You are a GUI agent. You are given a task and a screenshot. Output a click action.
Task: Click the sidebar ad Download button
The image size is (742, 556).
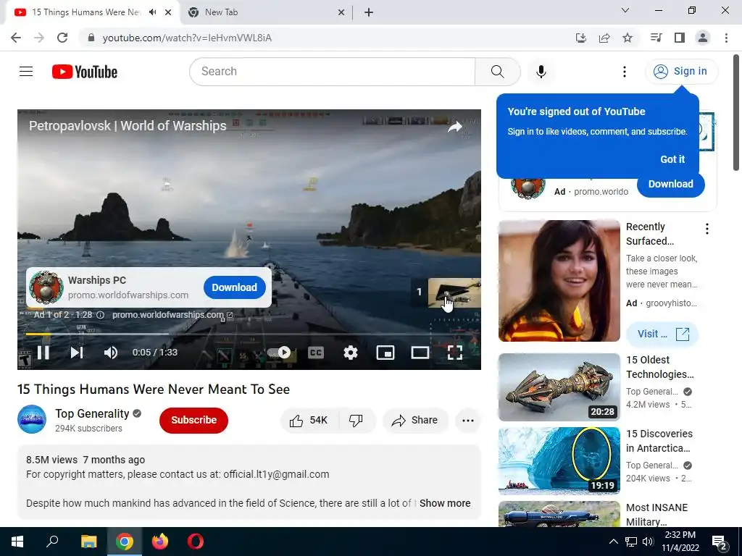670,185
